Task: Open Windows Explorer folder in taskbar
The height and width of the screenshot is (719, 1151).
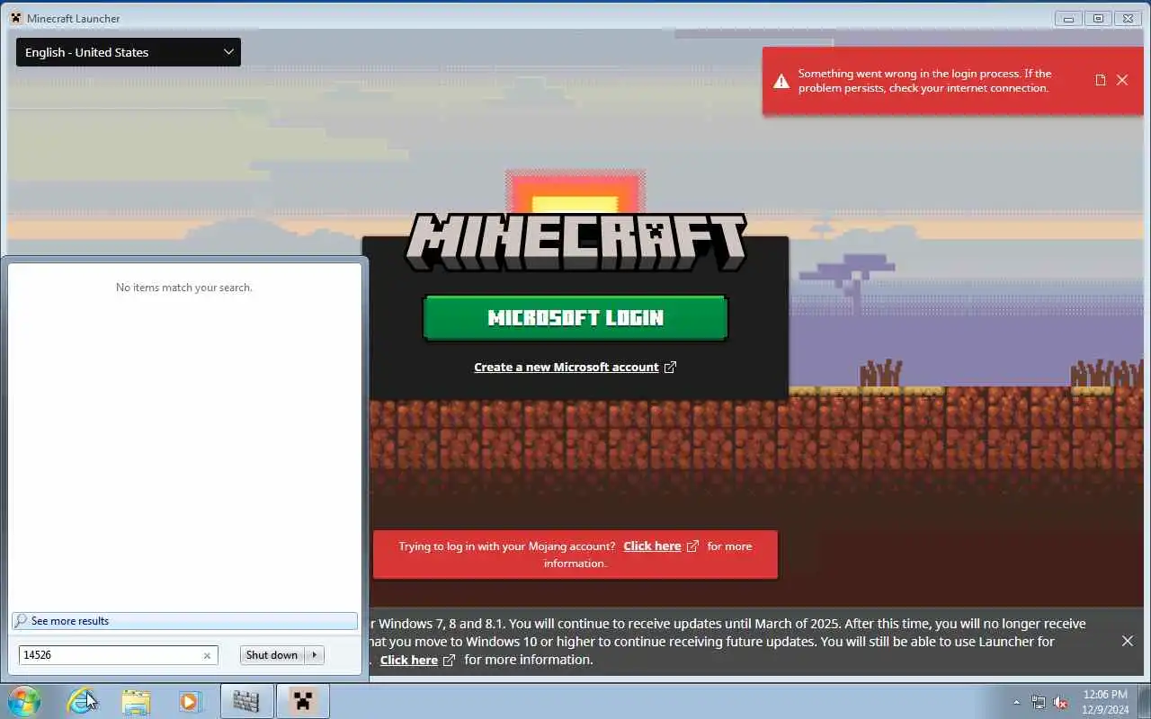Action: click(x=136, y=701)
